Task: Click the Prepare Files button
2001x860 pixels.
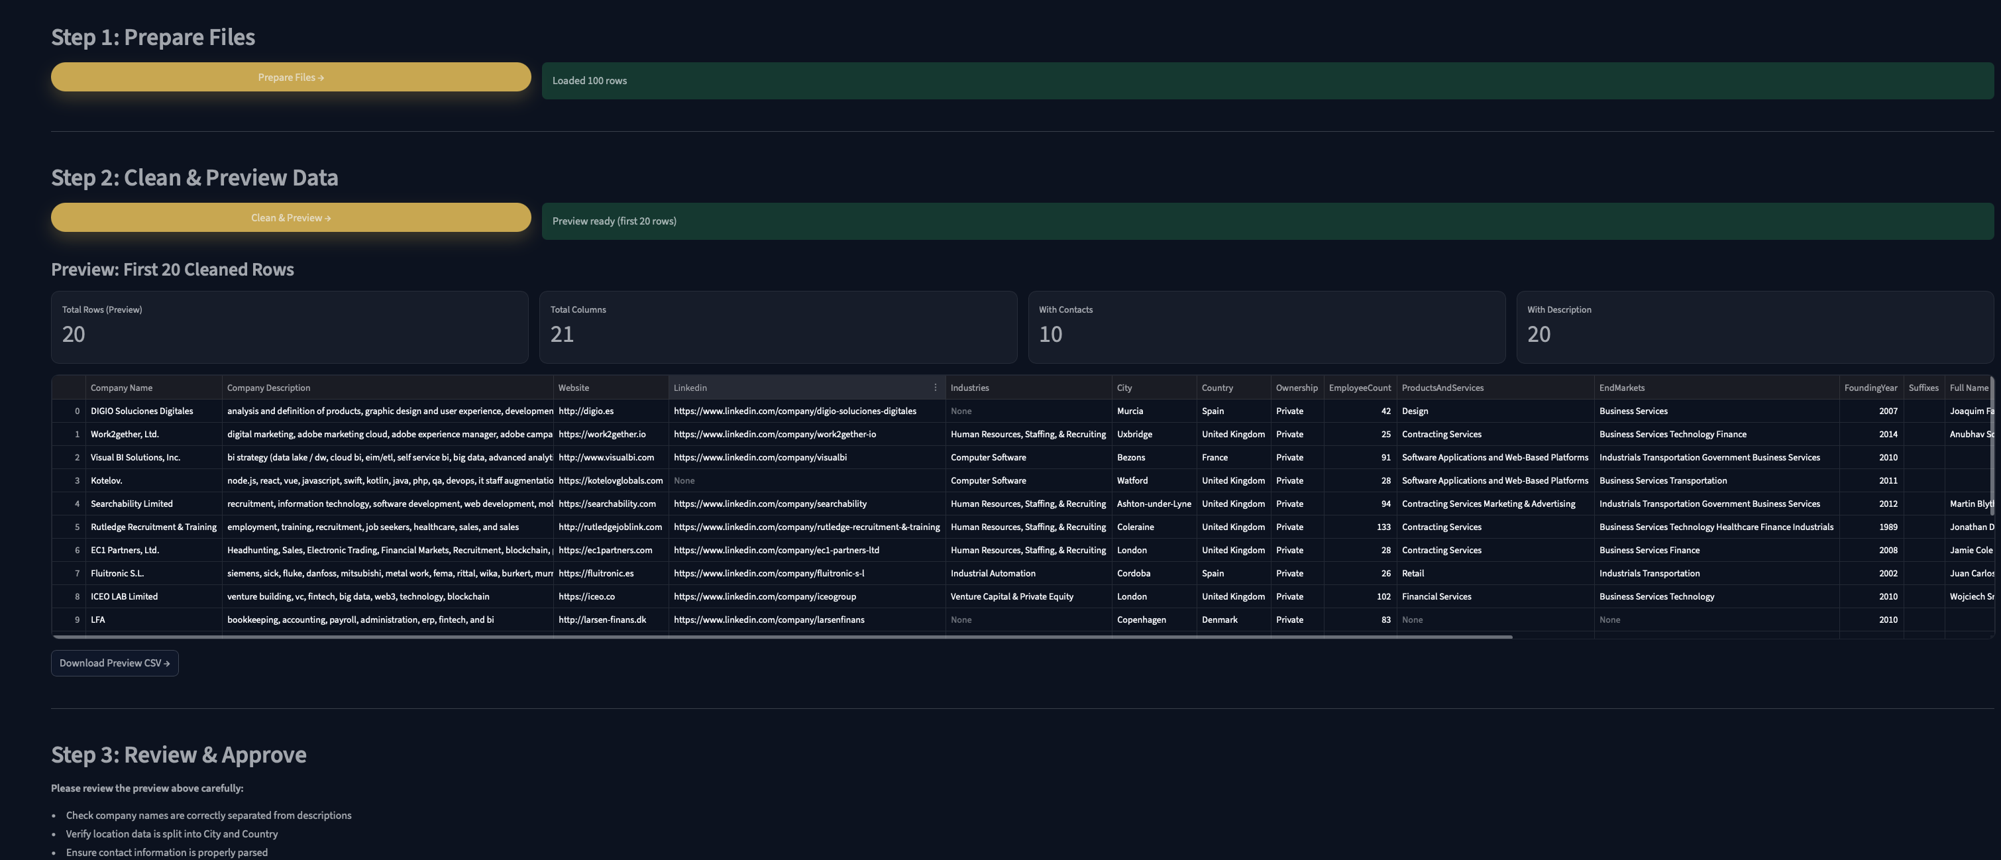Action: pos(290,77)
